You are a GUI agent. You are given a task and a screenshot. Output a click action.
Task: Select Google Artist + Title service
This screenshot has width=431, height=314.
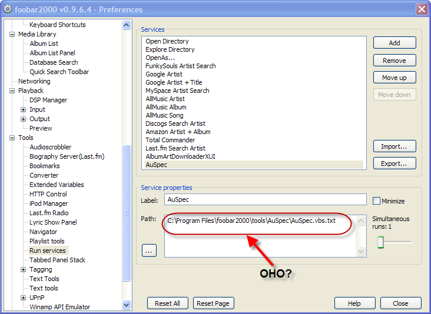click(174, 83)
